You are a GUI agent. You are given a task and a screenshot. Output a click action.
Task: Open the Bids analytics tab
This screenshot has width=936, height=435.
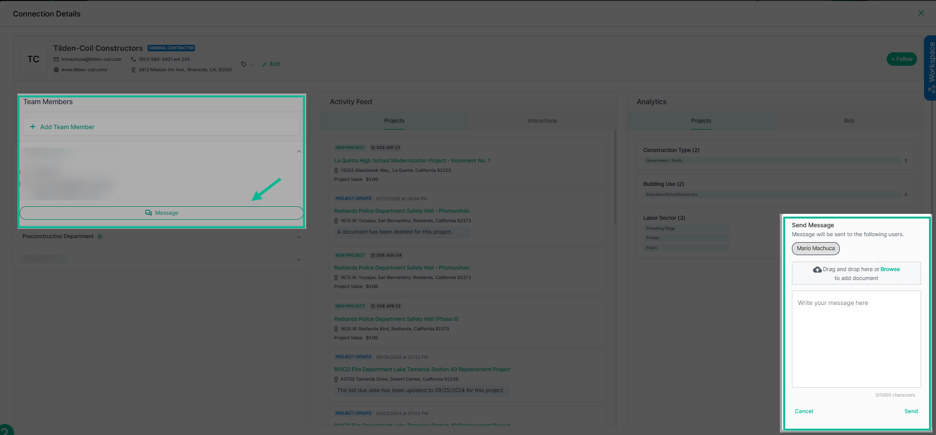tap(849, 121)
